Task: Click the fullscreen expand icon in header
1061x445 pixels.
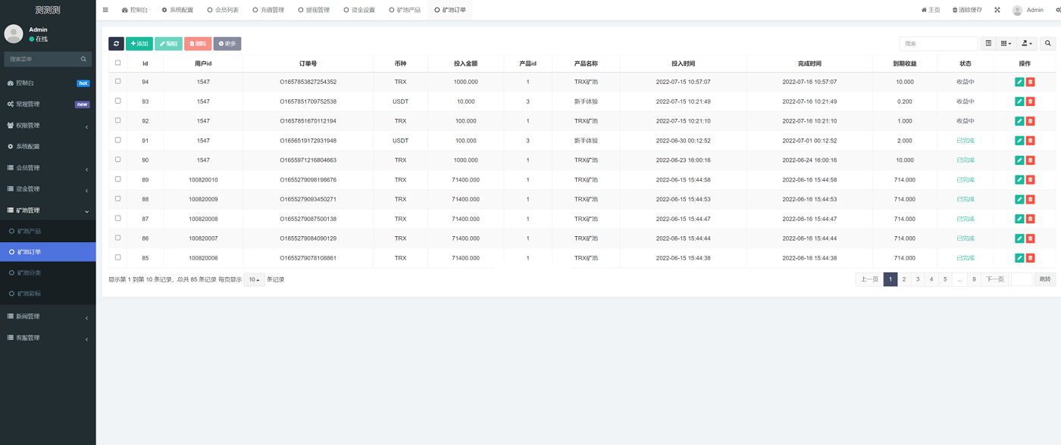Action: click(997, 10)
